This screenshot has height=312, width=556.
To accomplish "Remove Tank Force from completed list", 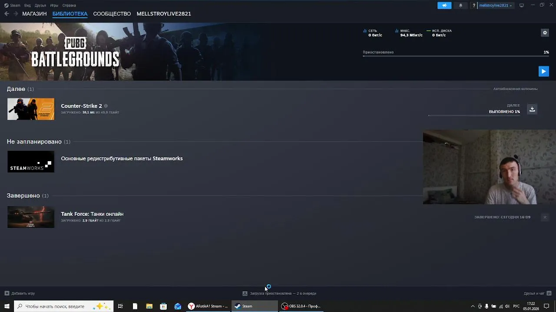I will click(545, 217).
